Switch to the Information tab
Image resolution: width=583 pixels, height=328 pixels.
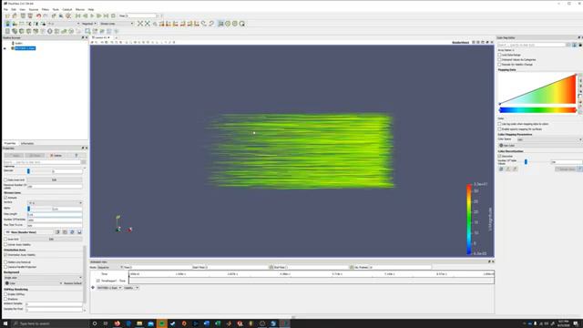coord(27,143)
